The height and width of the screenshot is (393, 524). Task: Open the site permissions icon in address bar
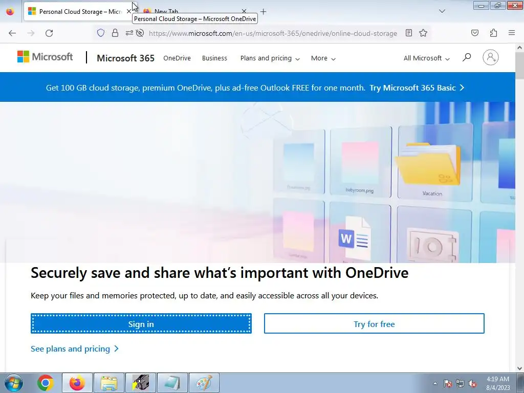click(x=129, y=33)
